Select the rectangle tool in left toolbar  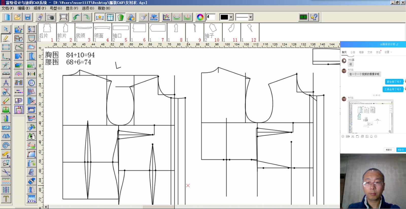click(x=6, y=47)
